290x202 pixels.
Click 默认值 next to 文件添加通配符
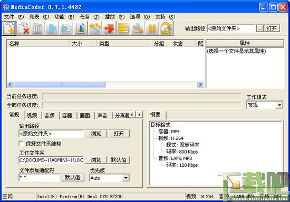tap(73, 177)
